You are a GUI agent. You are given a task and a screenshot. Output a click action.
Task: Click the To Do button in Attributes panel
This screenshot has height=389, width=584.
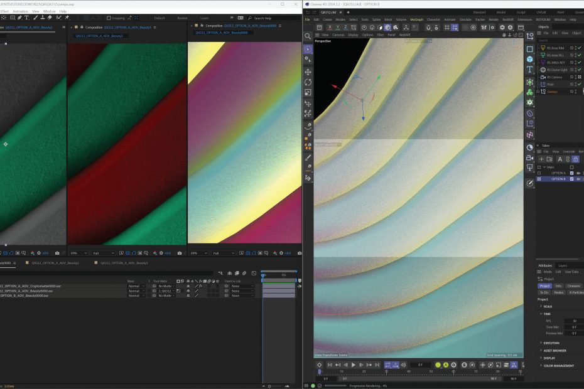click(544, 292)
